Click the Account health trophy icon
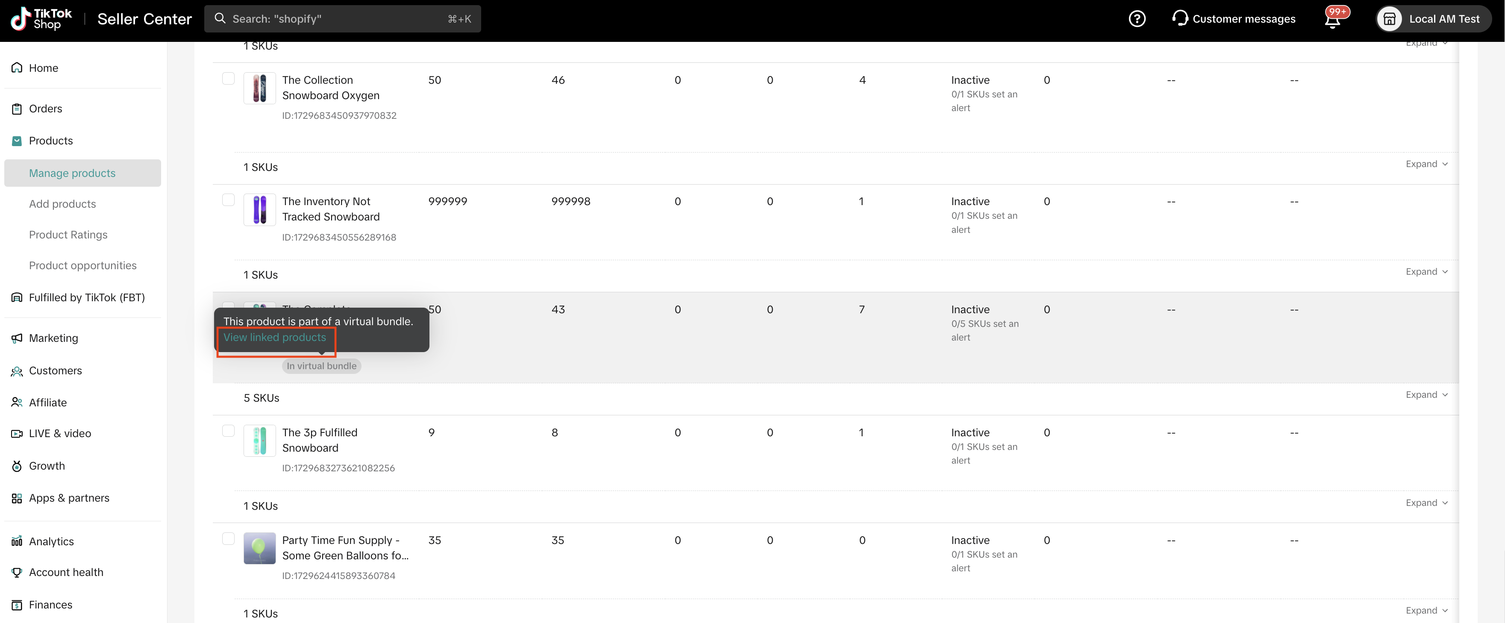Viewport: 1505px width, 623px height. [x=17, y=572]
